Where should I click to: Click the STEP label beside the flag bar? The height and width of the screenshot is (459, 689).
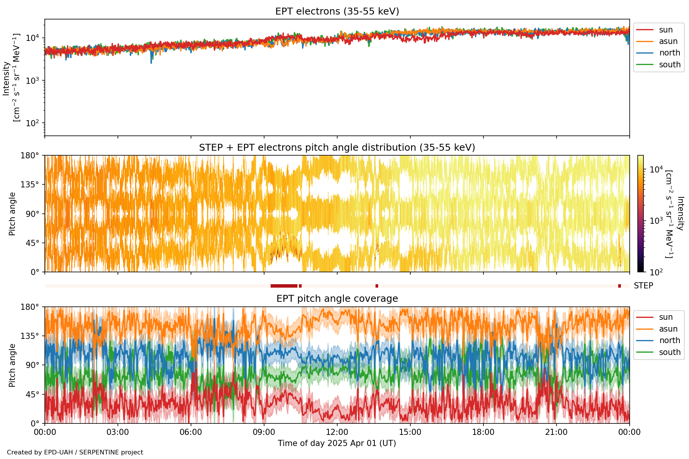(x=643, y=286)
